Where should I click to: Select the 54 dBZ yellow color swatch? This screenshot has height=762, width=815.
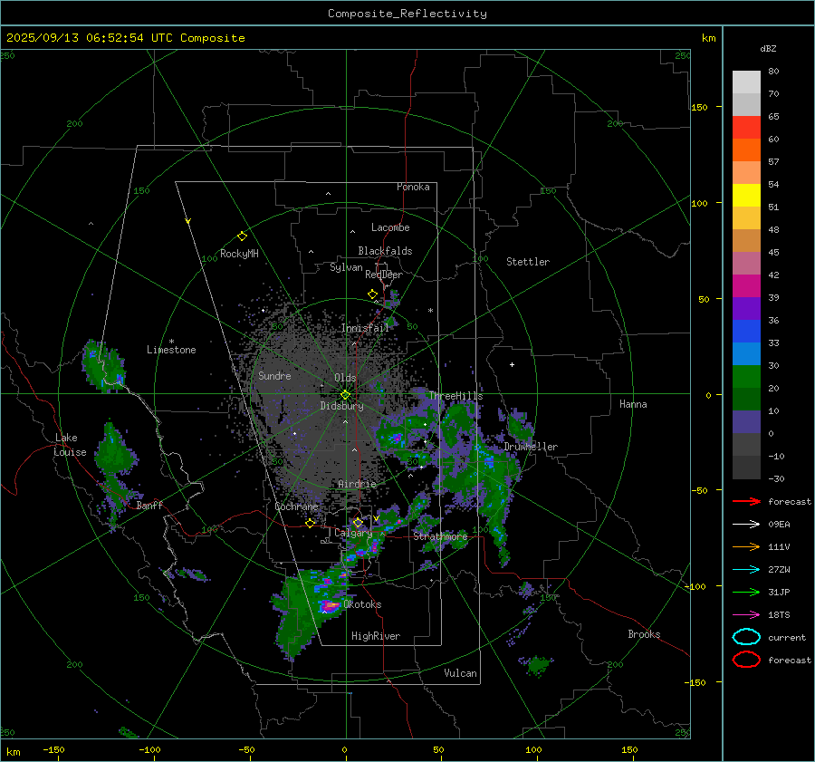point(746,195)
